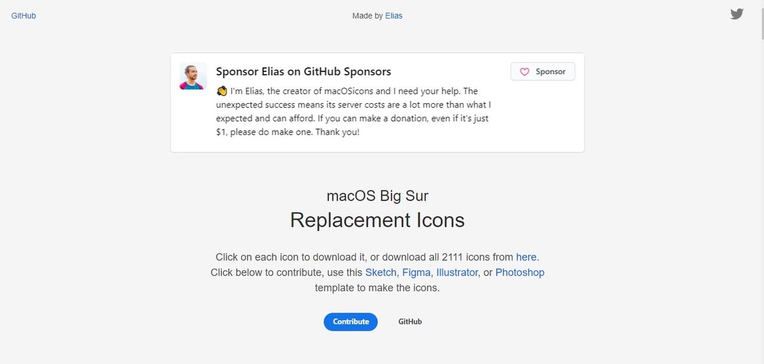Click 'Sponsor Elias on GitHub Sponsors' heading
Image resolution: width=764 pixels, height=364 pixels.
tap(304, 72)
